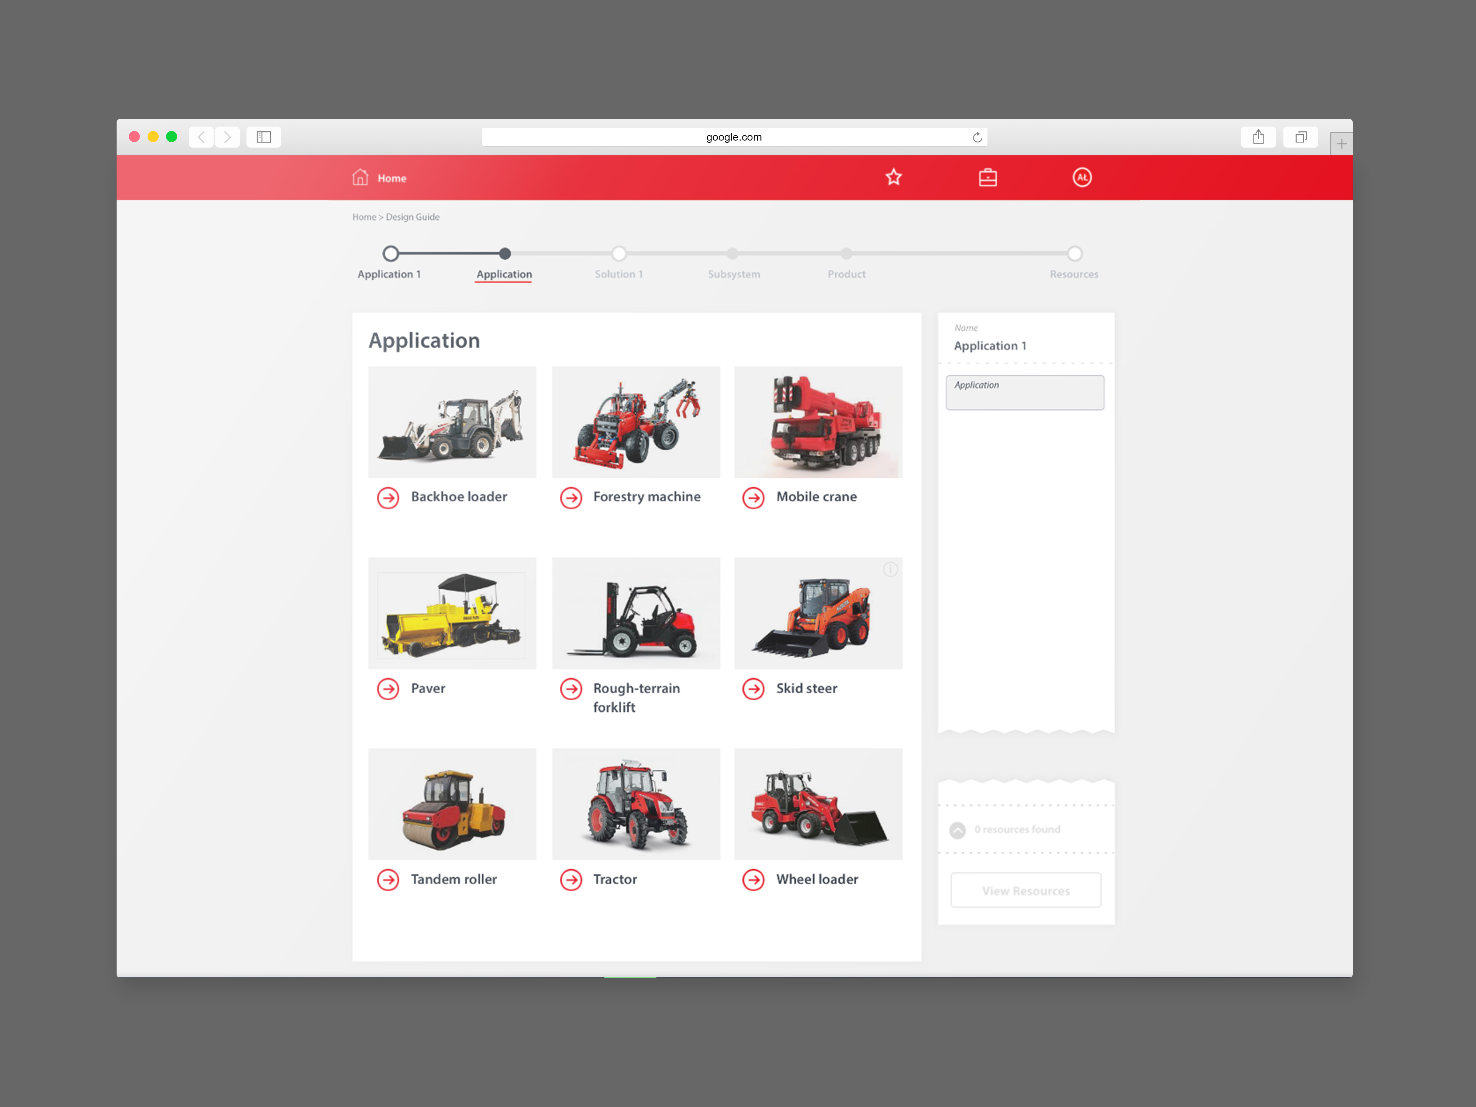Viewport: 1476px width, 1107px height.
Task: Open favorites via the star icon
Action: click(893, 177)
